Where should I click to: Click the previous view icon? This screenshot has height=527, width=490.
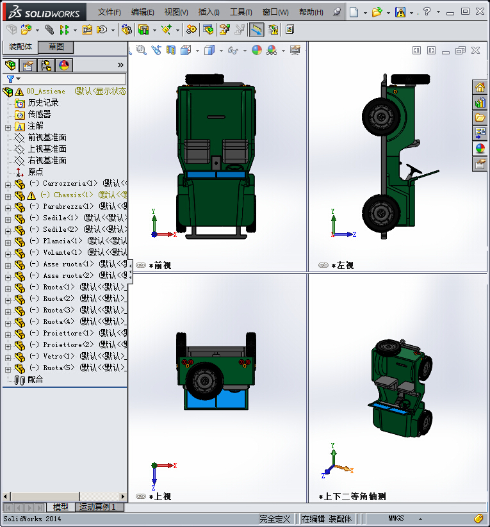[156, 51]
